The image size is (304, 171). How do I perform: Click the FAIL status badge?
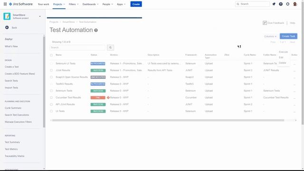(x=98, y=98)
